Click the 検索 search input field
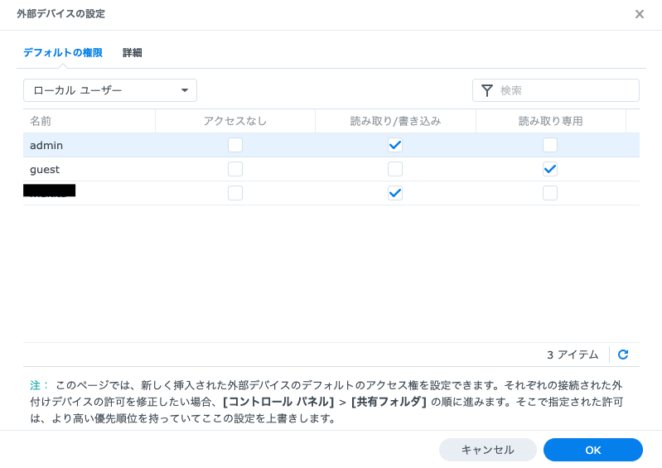The image size is (662, 468). pos(556,90)
